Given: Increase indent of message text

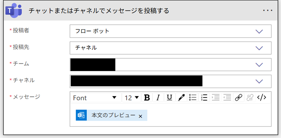Looking at the screenshot, I should 216,97.
